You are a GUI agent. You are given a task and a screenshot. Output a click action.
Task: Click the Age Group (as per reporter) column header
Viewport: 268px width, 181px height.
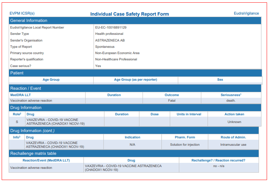(136, 80)
